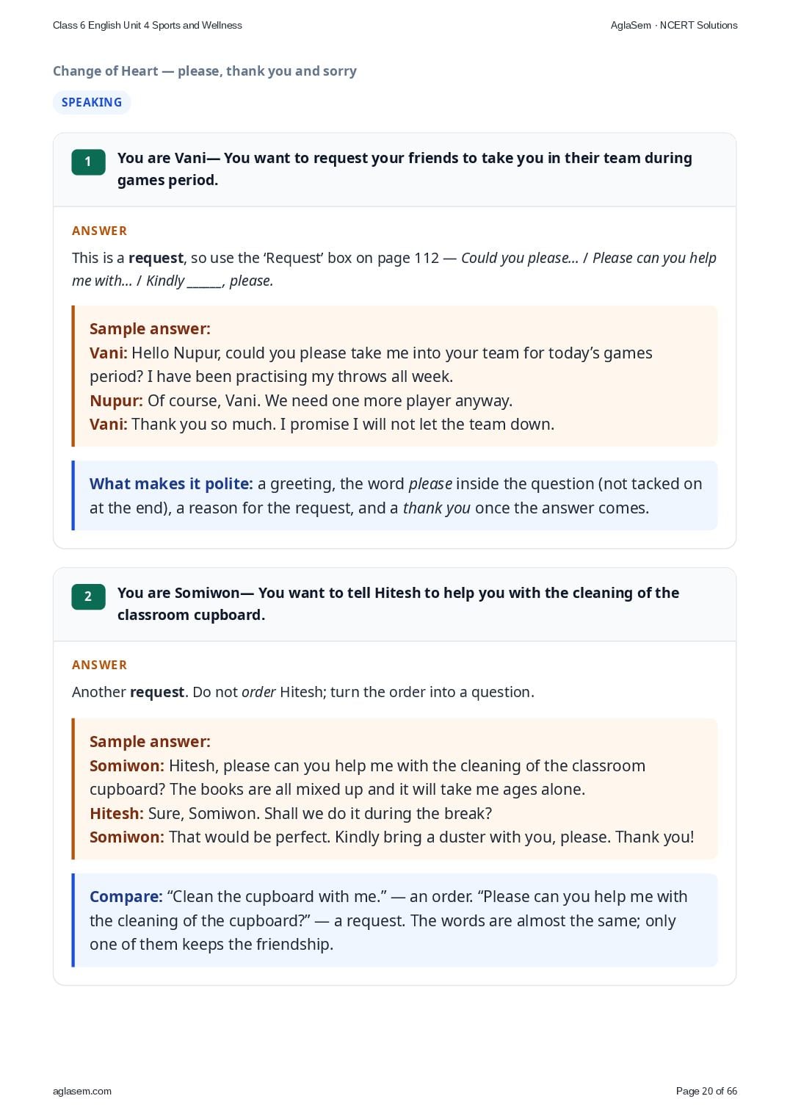Click the 'What makes it polite' note box

click(x=395, y=496)
